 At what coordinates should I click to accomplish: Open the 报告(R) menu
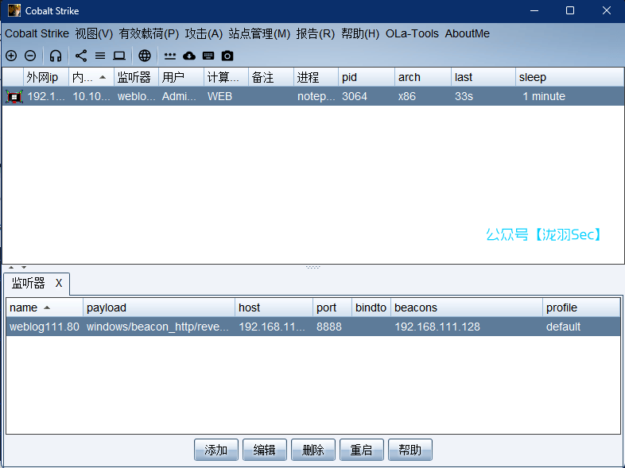[316, 34]
